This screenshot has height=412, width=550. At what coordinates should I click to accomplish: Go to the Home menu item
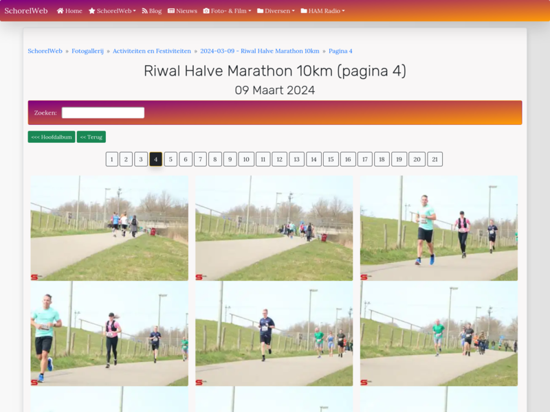[69, 11]
